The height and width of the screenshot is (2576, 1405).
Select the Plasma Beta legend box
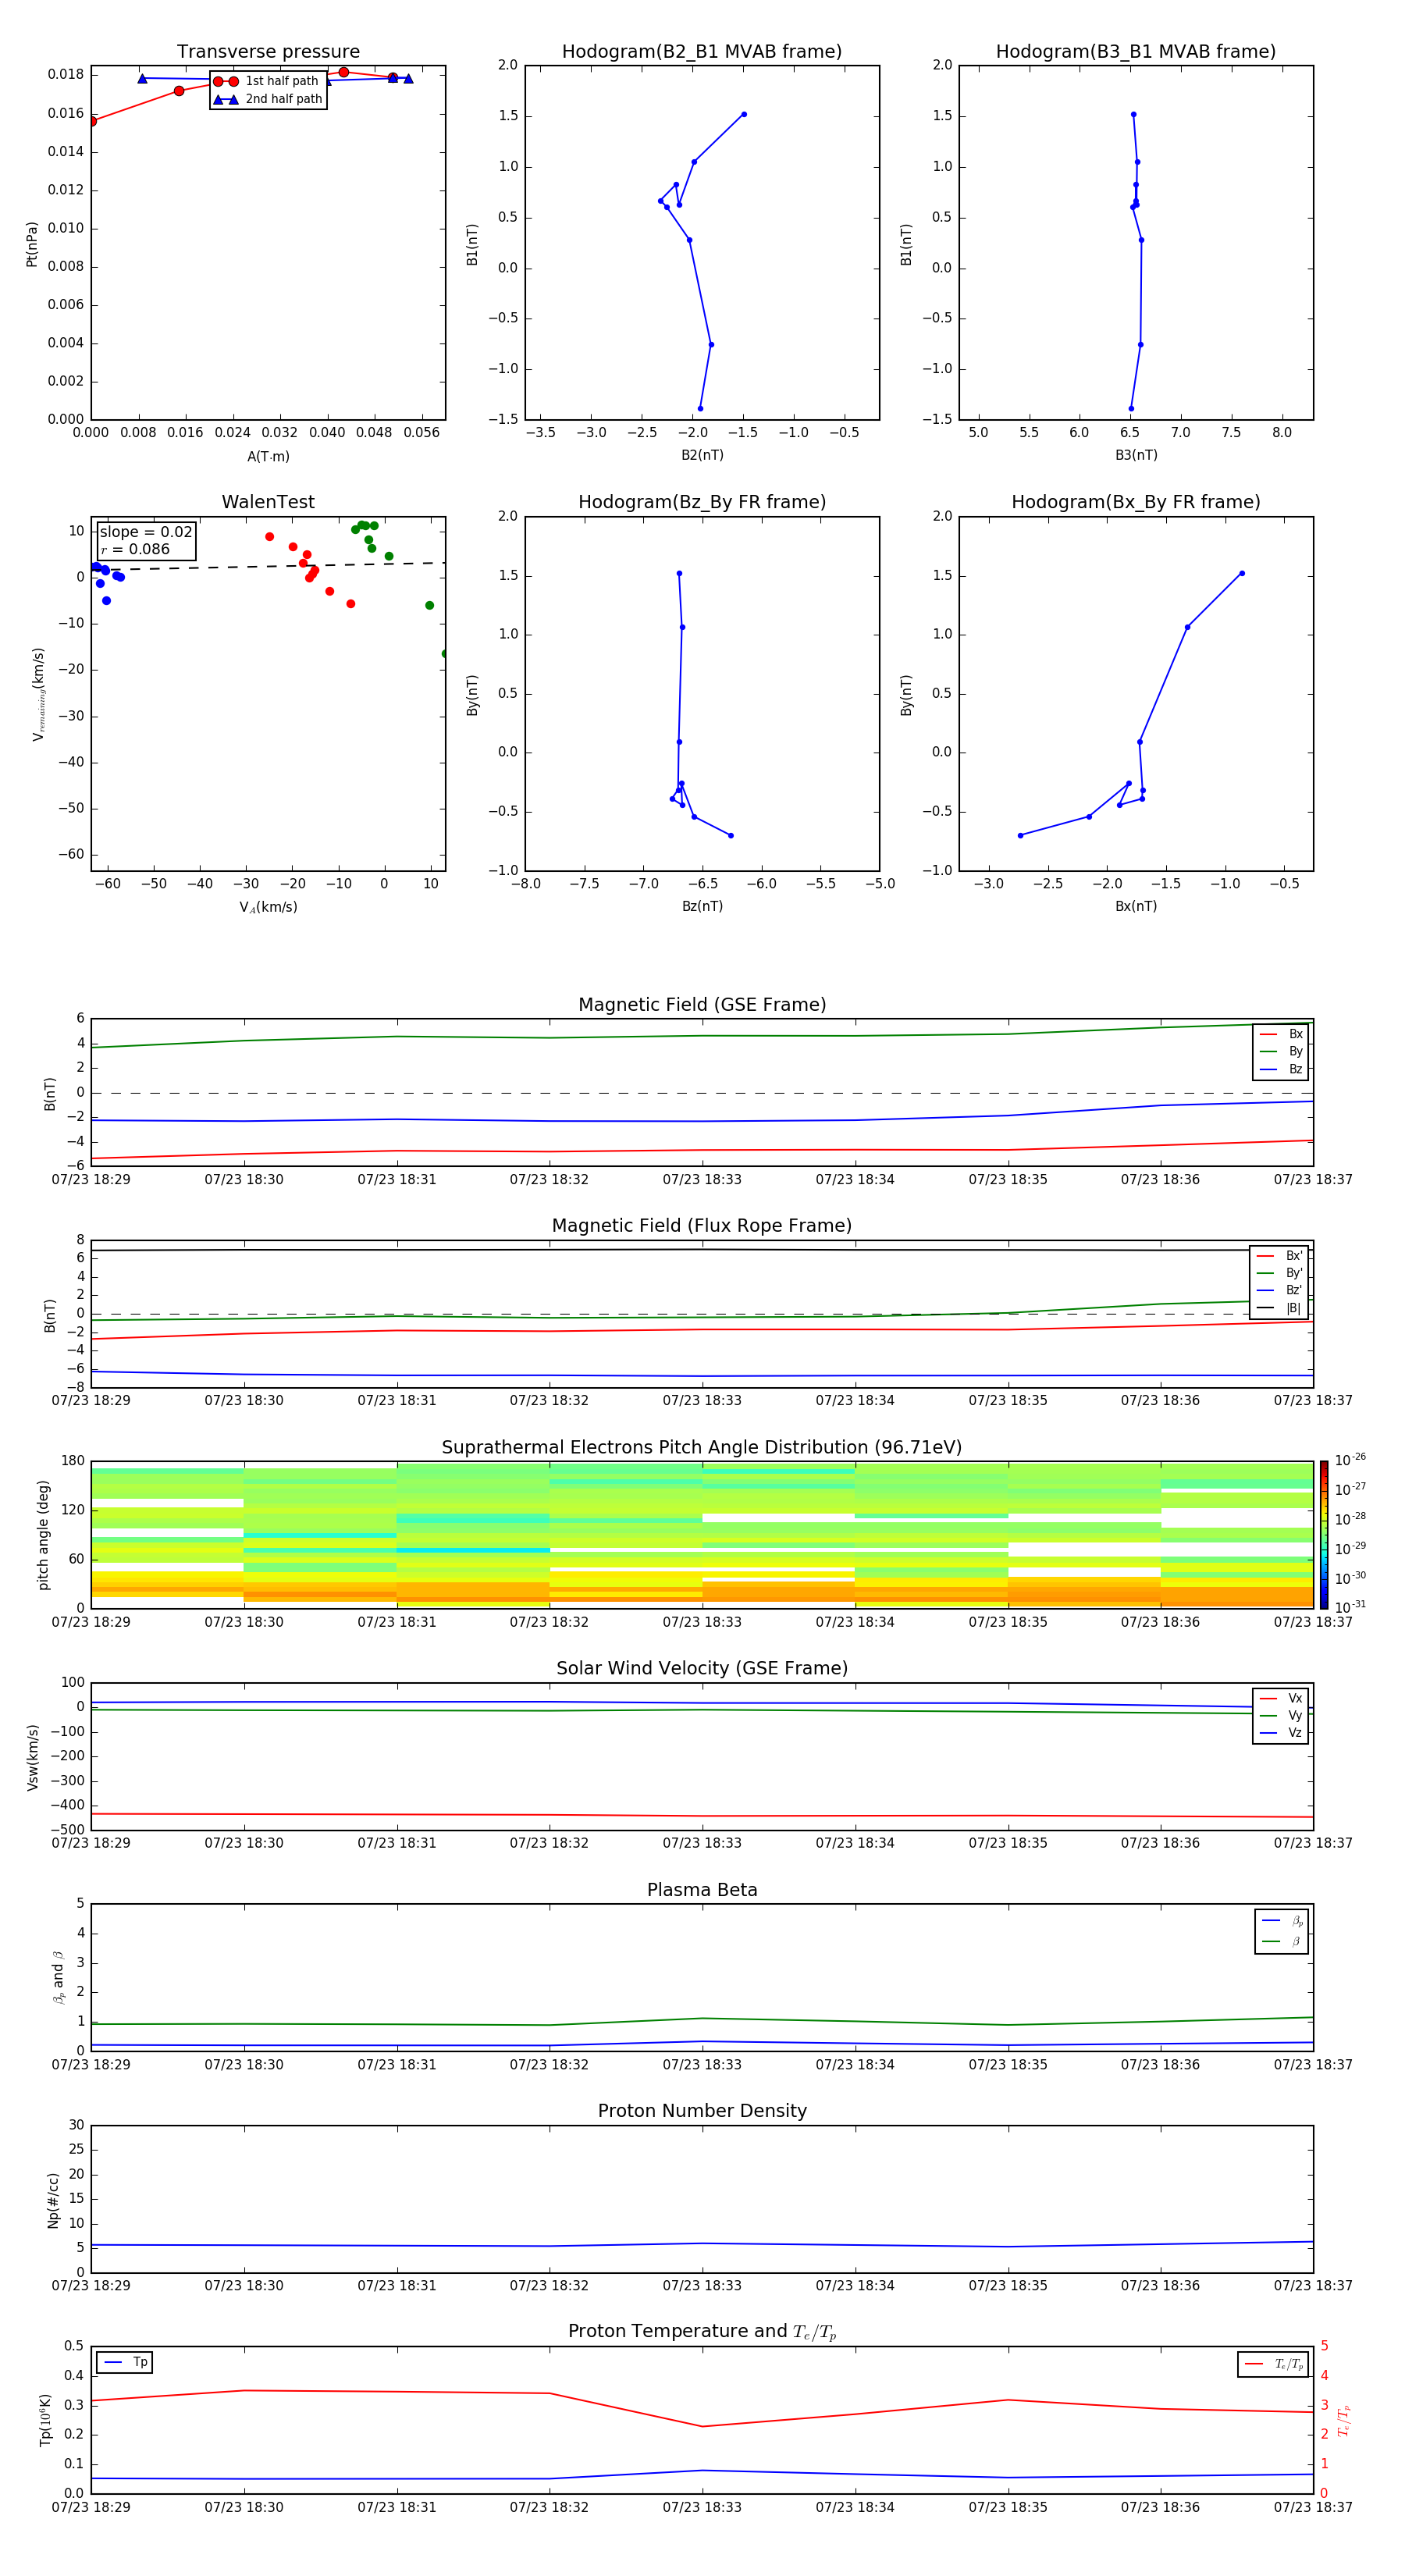1281,1931
